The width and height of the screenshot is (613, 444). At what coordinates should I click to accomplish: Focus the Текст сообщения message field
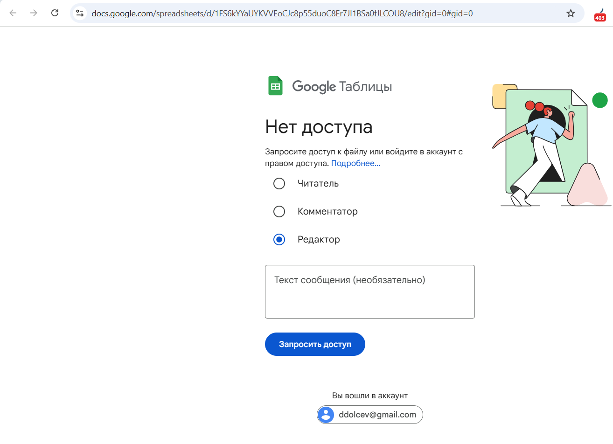coord(370,292)
